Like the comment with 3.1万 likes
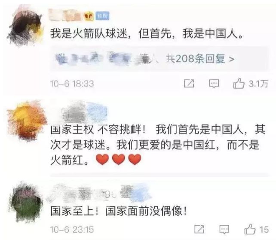 (x=239, y=83)
